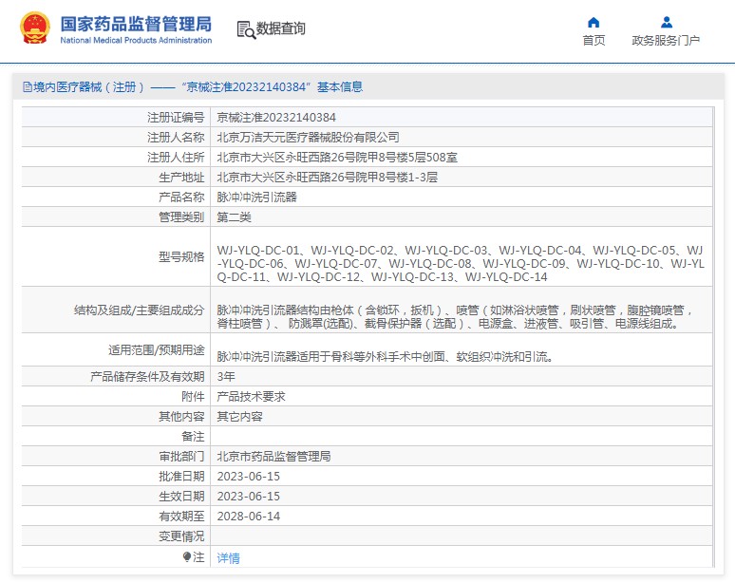Select the 注册证编号 label
735x583 pixels.
176,117
